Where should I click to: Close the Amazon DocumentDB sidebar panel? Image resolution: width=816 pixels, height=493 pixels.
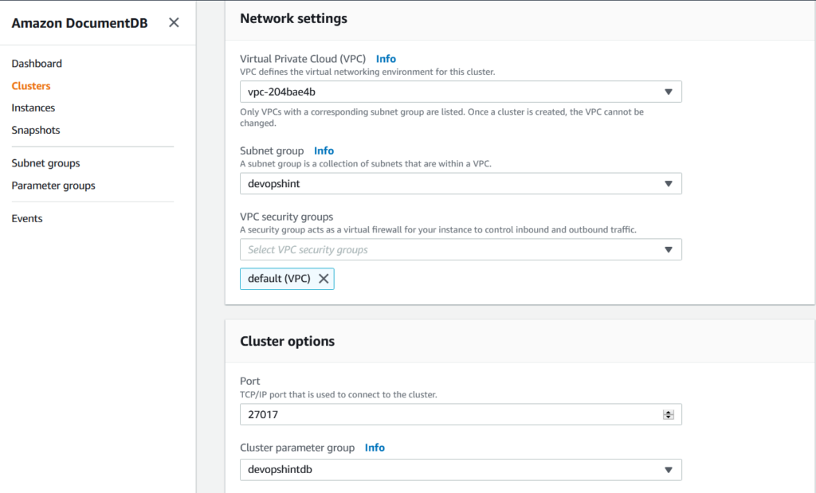[x=174, y=22]
